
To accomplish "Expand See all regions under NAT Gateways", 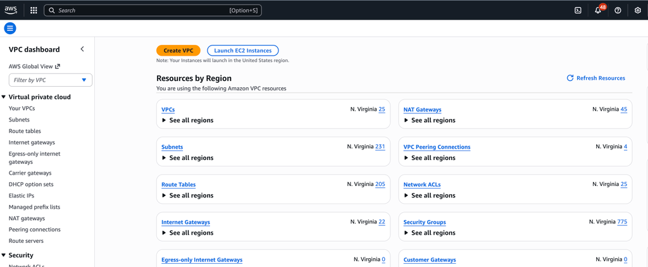I will tap(430, 120).
